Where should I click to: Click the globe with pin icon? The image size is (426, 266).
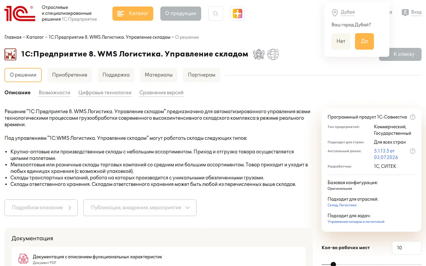[x=273, y=54]
